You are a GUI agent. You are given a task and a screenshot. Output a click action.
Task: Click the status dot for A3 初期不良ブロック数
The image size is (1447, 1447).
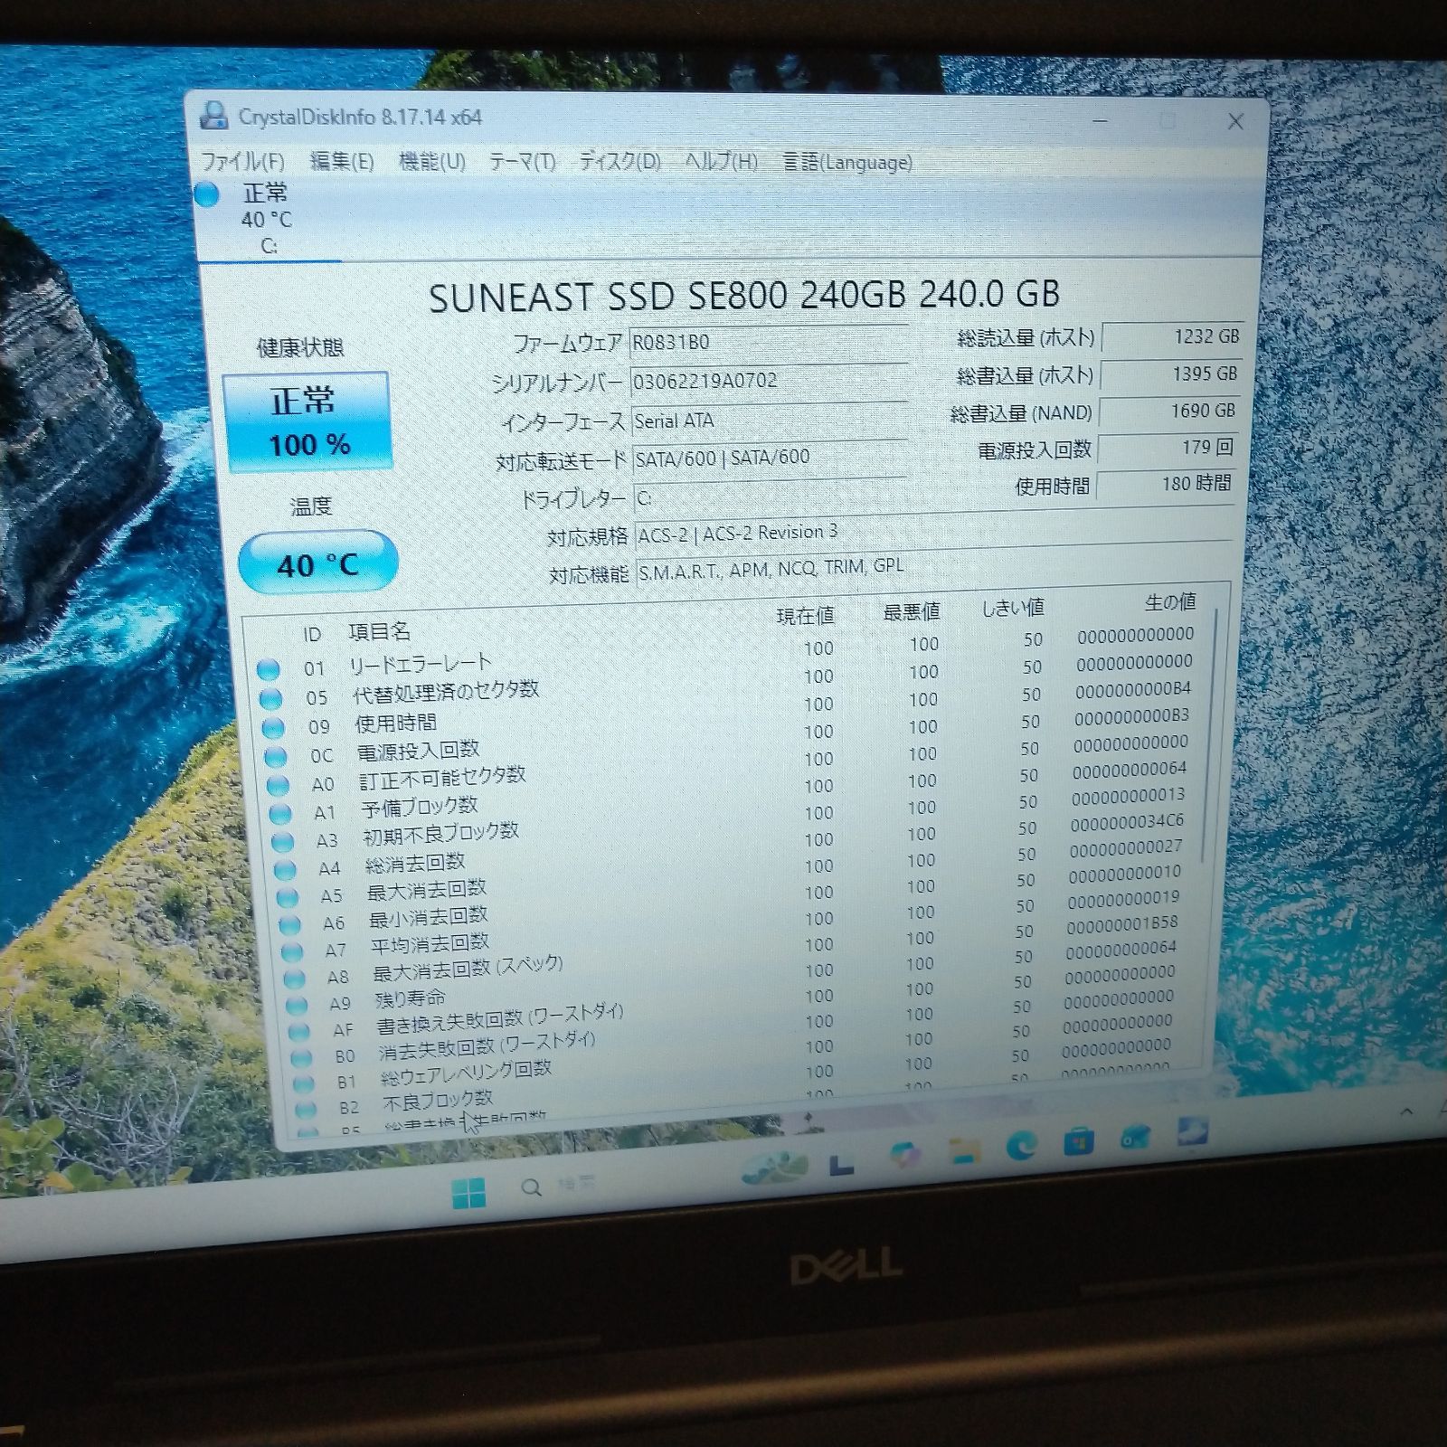pos(283,842)
